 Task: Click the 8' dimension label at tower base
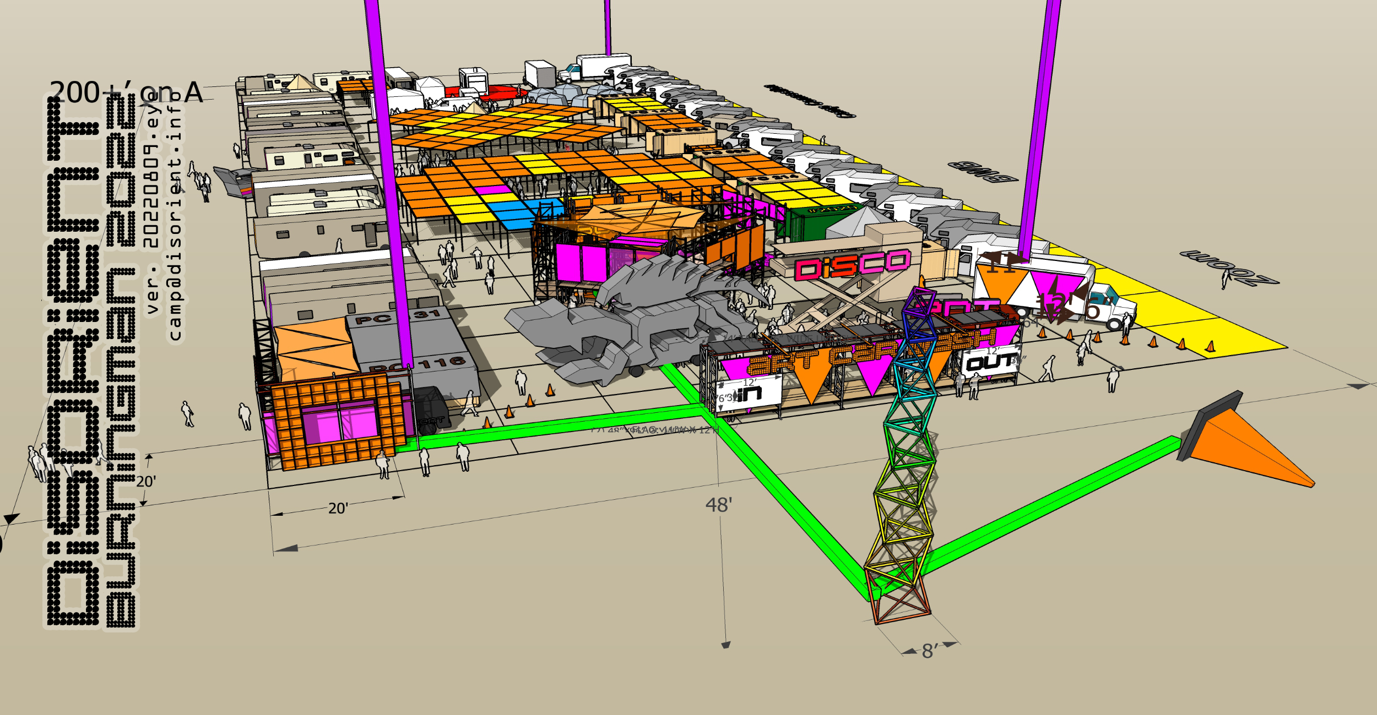pos(929,652)
